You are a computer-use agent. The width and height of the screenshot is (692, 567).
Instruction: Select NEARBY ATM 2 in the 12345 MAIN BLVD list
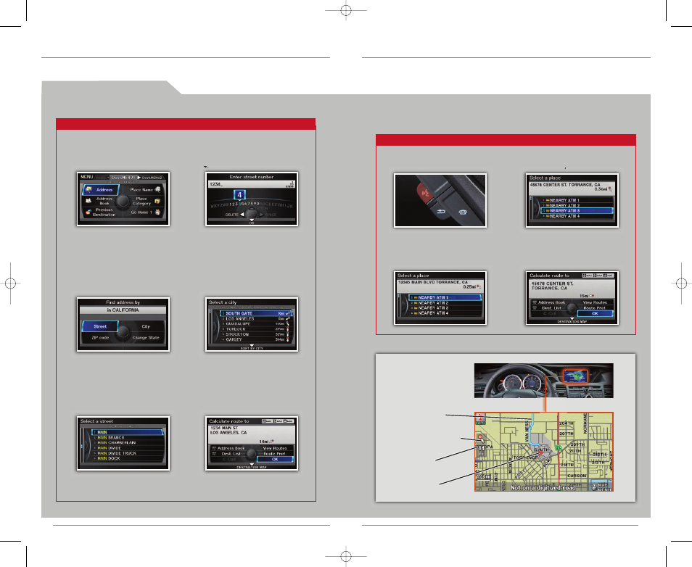(445, 303)
